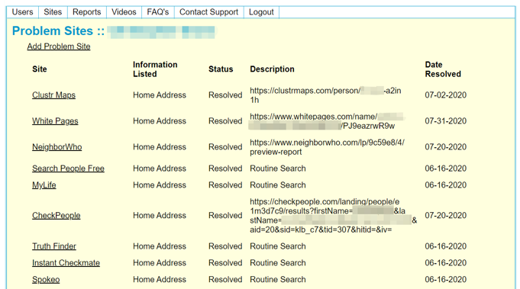Open the NeighborWho site link
520x289 pixels.
point(57,146)
